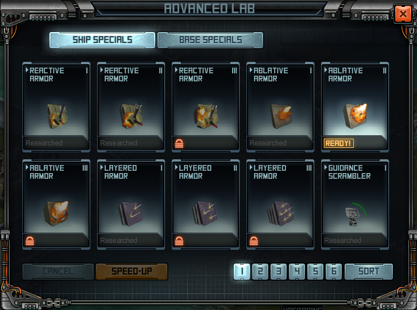Click the lock icon on Ablative Armor III
Screen dimensions: 417x310
pyautogui.click(x=30, y=241)
